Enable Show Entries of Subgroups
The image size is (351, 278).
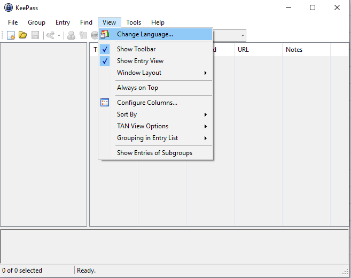click(155, 153)
